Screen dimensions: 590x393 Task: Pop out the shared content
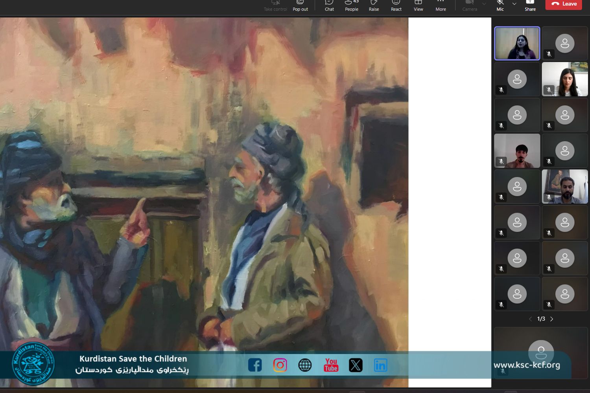coord(300,6)
